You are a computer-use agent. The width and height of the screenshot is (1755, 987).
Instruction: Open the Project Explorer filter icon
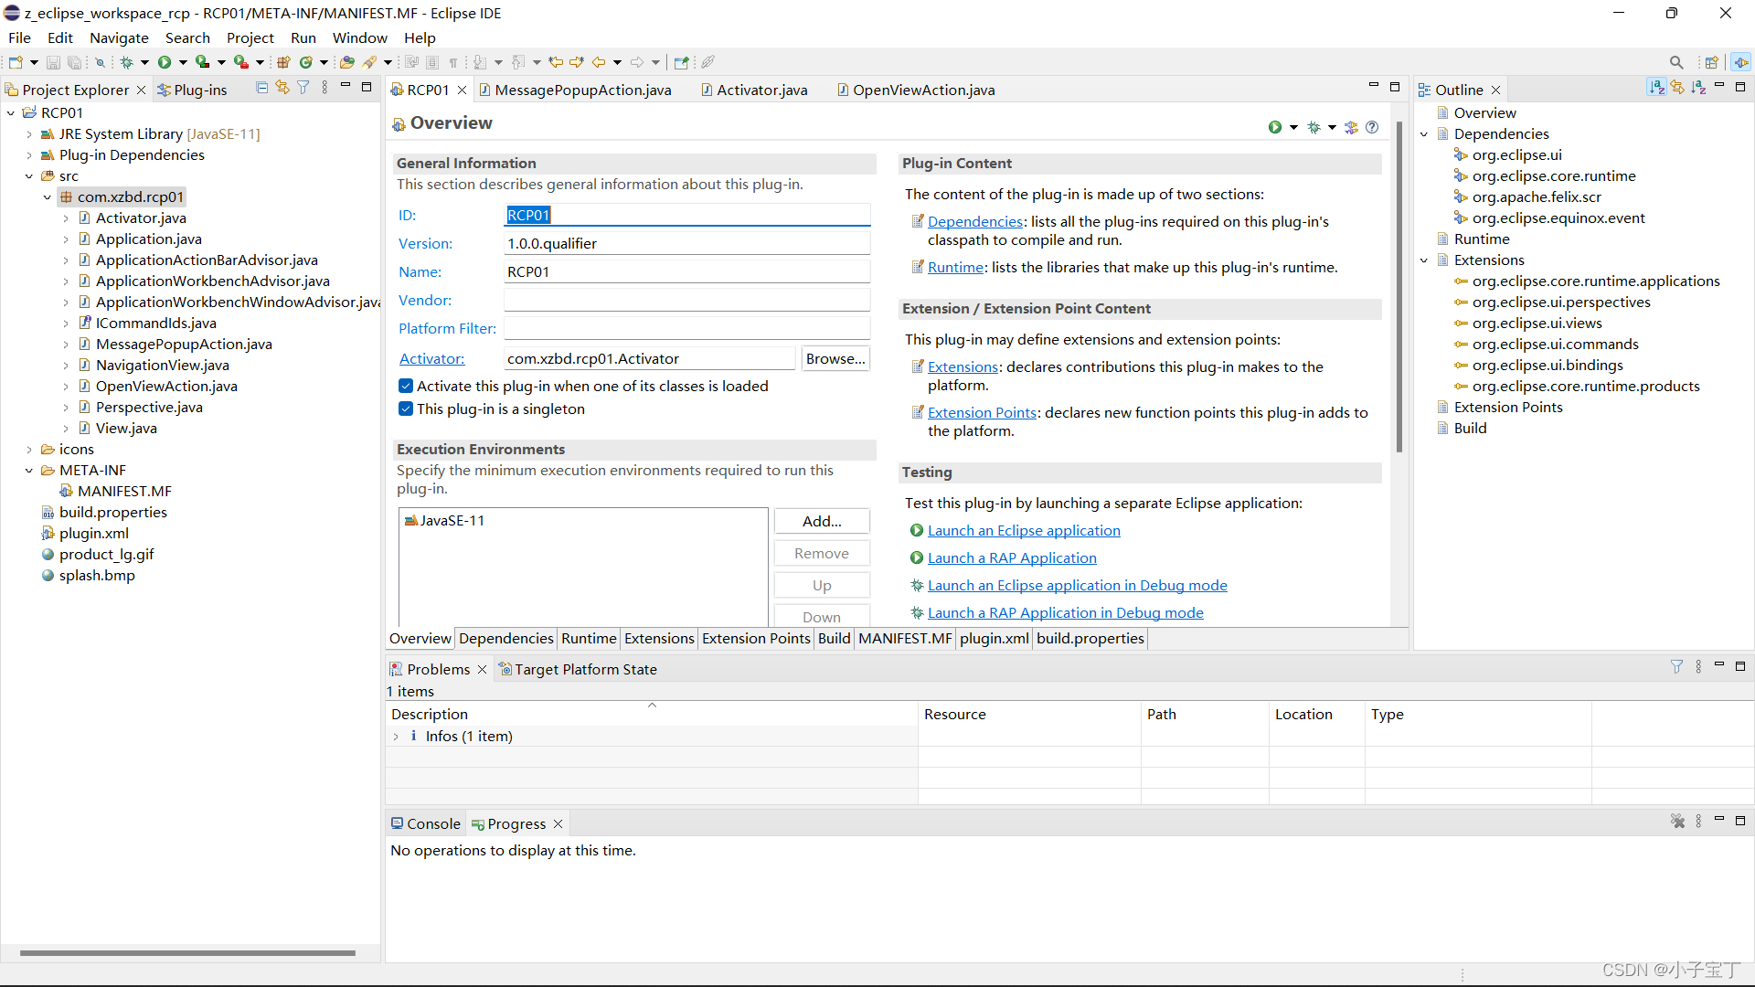click(303, 88)
